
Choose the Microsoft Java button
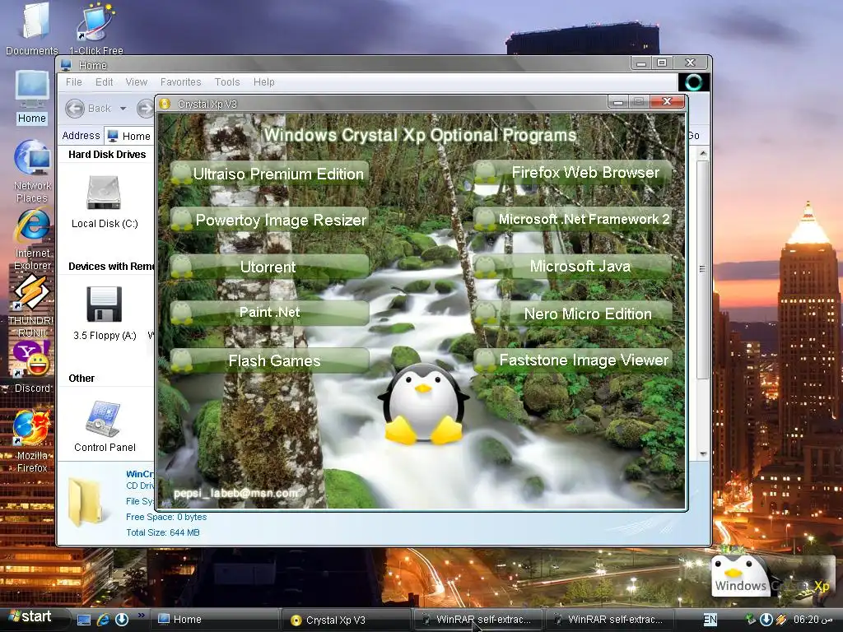coord(573,266)
